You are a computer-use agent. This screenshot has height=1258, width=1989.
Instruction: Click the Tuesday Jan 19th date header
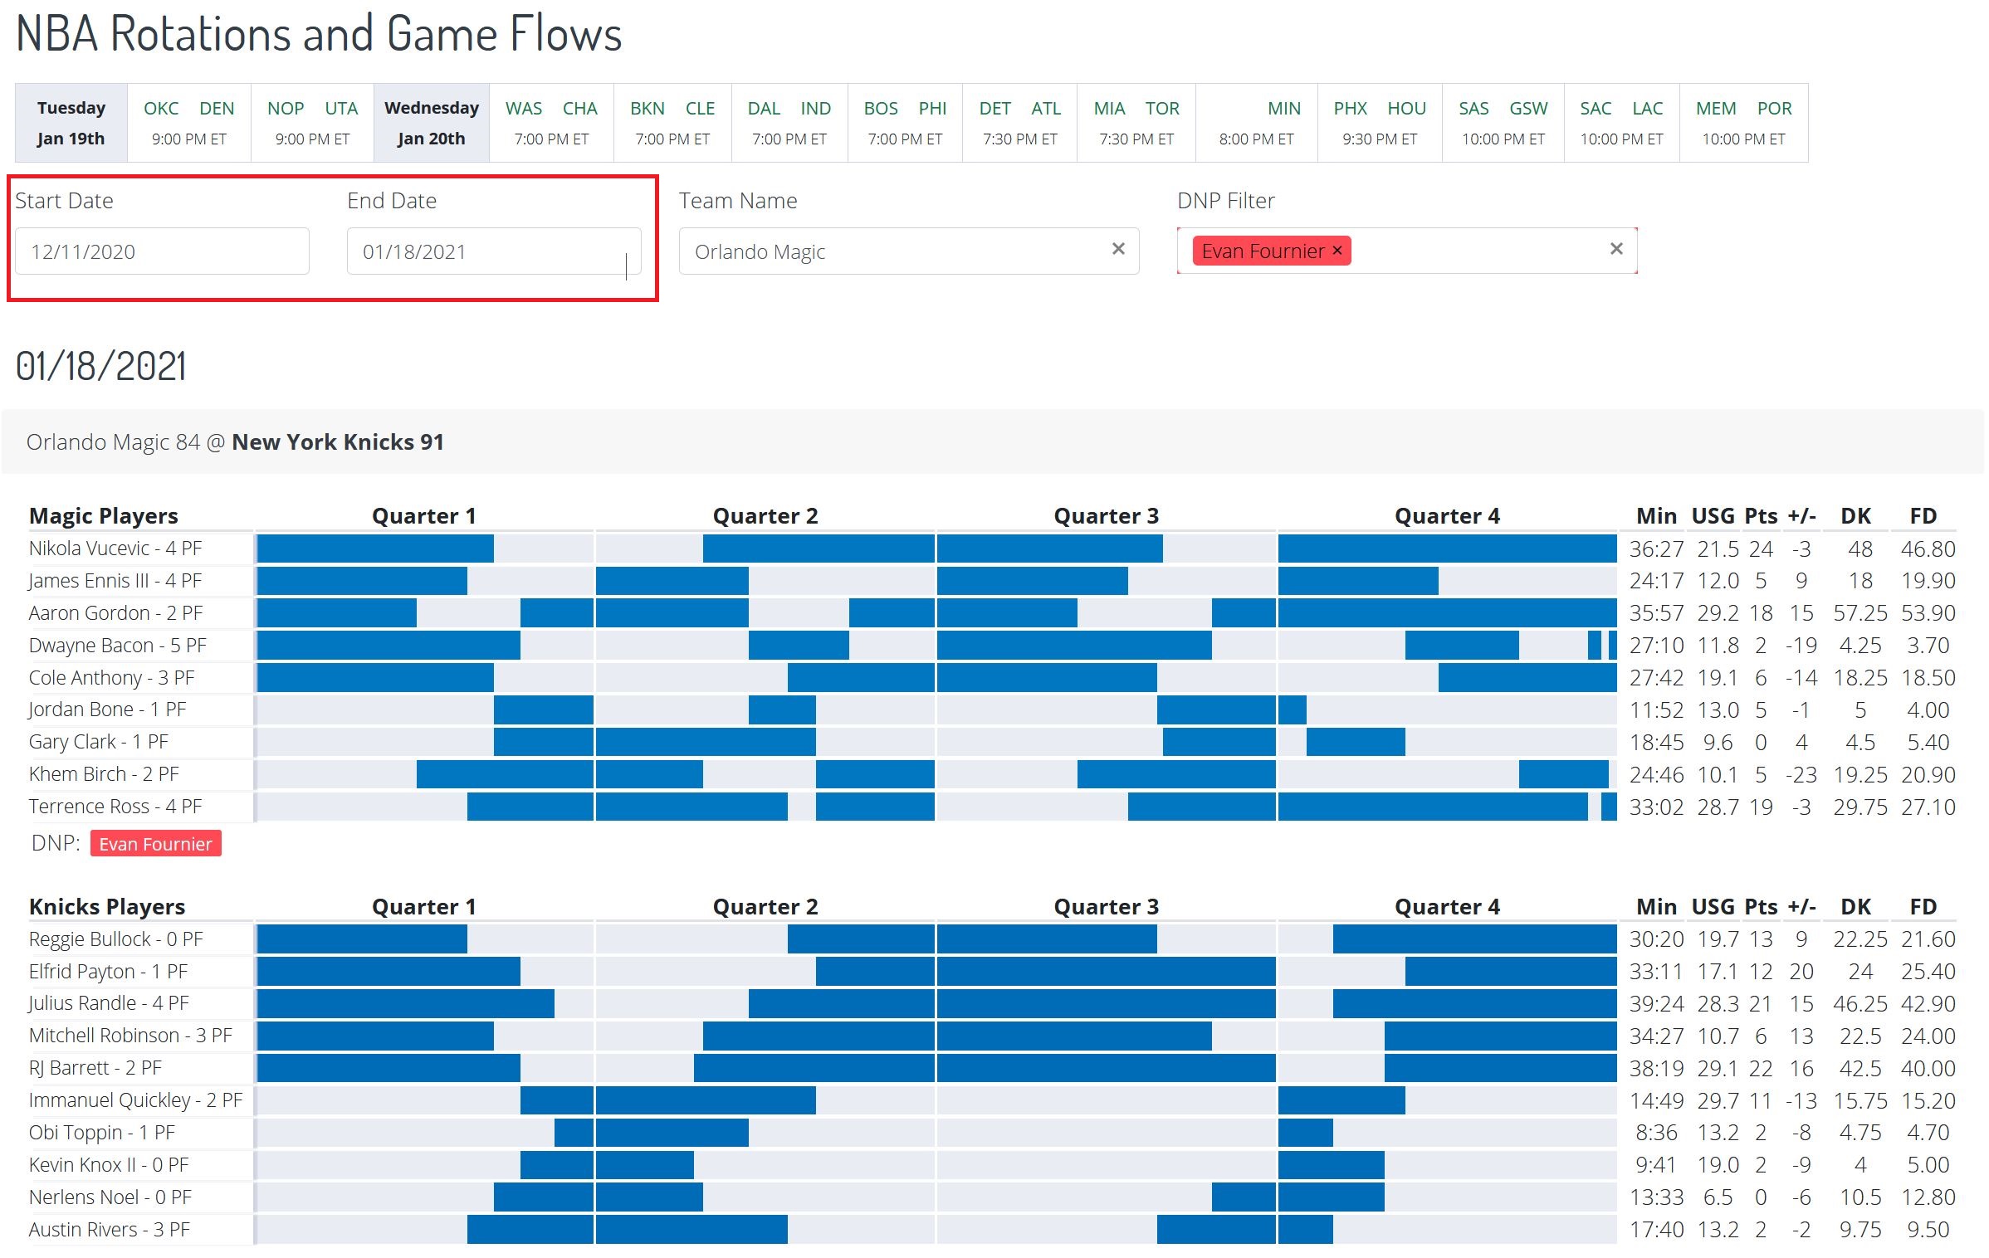71,123
